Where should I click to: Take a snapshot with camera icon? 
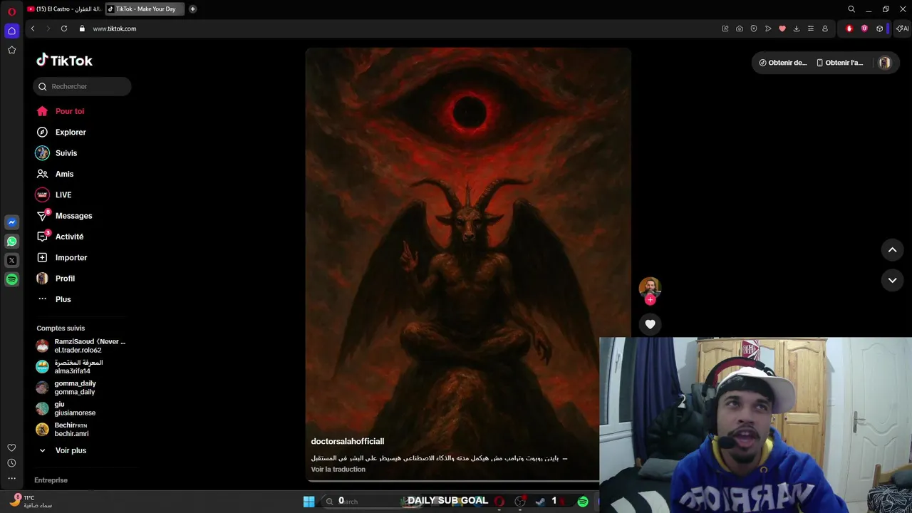(x=740, y=28)
